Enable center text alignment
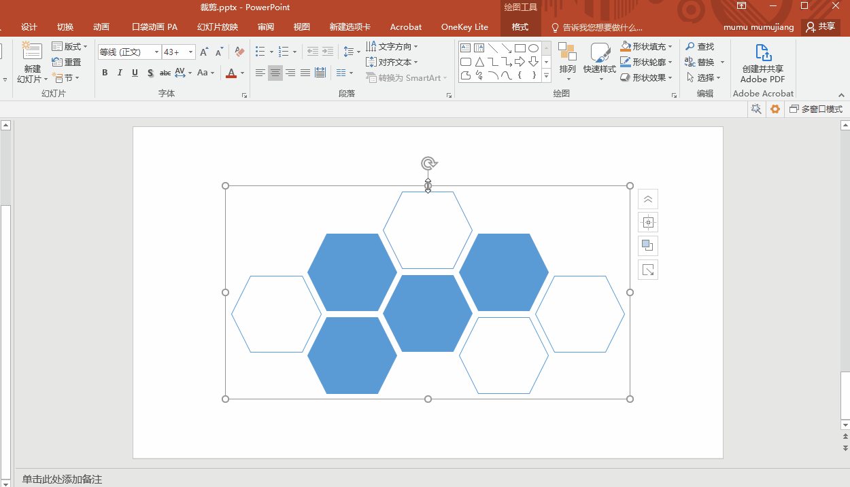 [x=275, y=73]
